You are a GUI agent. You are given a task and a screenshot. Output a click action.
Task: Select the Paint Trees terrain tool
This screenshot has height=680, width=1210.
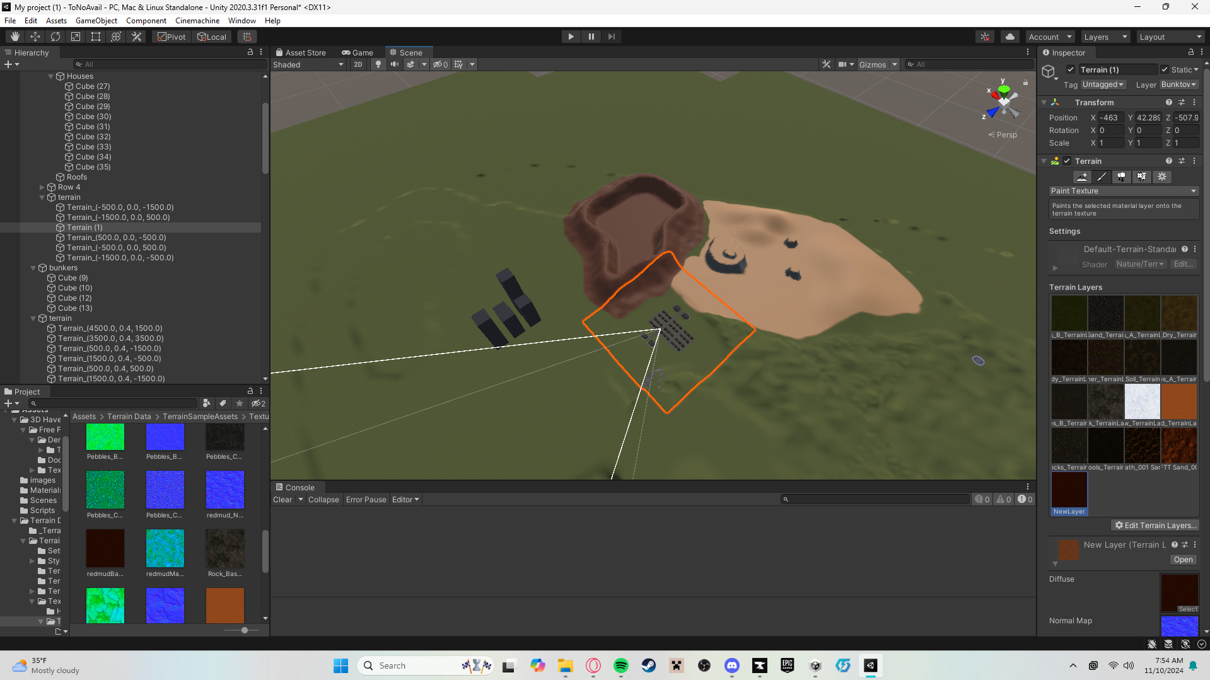click(1121, 176)
